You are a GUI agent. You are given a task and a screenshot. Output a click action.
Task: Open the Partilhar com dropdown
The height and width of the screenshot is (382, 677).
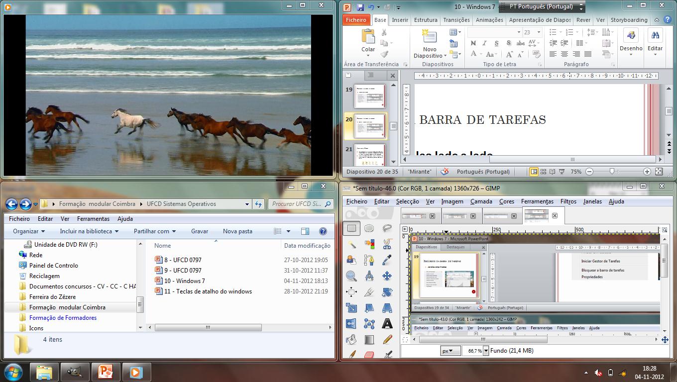155,231
